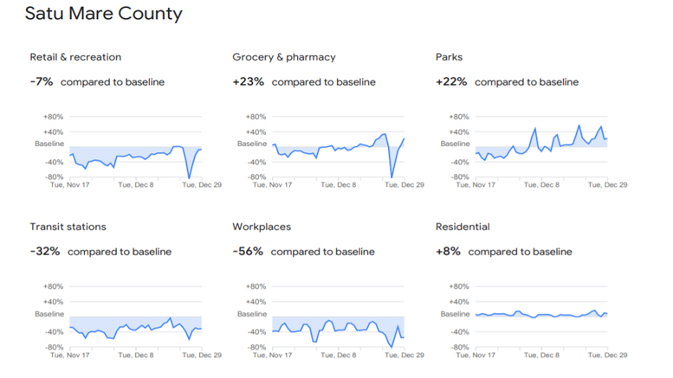Open the Residential line chart
Viewport: 673px width, 378px height.
point(541,317)
